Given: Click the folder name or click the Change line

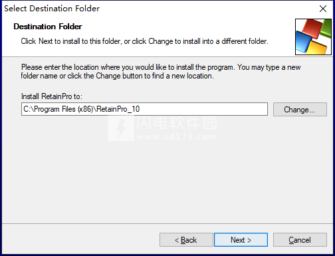Looking at the screenshot, I should (117, 76).
